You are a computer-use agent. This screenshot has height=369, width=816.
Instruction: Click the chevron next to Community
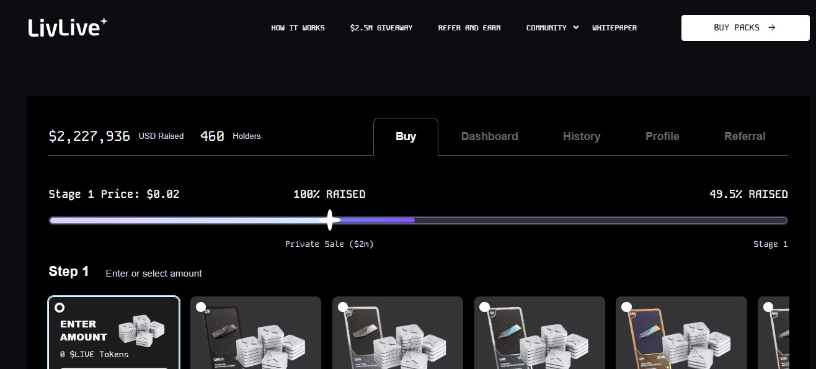576,27
